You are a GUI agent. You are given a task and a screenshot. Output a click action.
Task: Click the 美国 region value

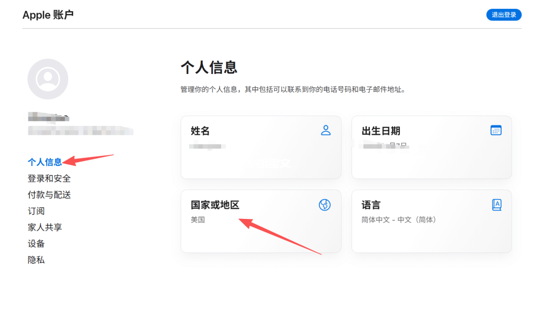point(198,220)
